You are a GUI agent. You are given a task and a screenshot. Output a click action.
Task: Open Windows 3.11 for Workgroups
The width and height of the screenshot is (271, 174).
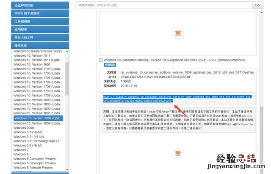(38, 141)
